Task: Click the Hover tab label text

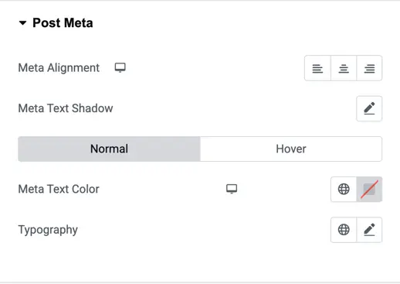Action: point(291,149)
